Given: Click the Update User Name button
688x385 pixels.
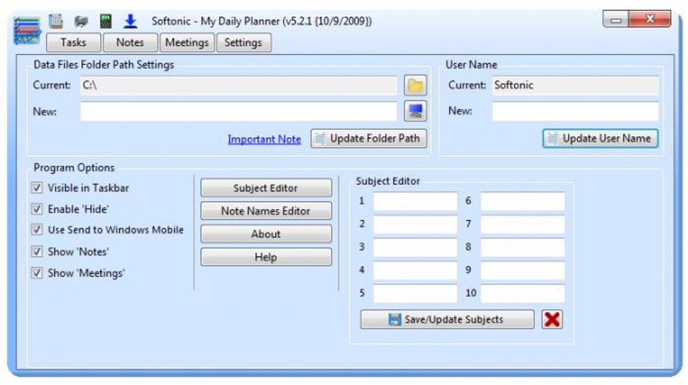Looking at the screenshot, I should [x=600, y=139].
